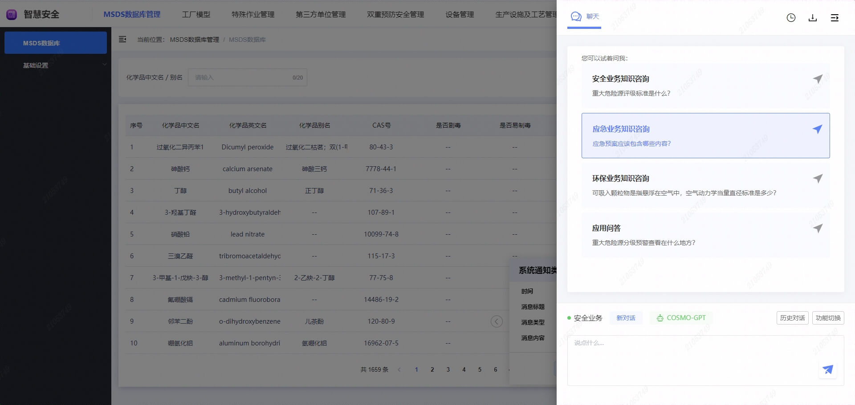
Task: Select the COSMO-GPT model tag
Action: coord(681,318)
